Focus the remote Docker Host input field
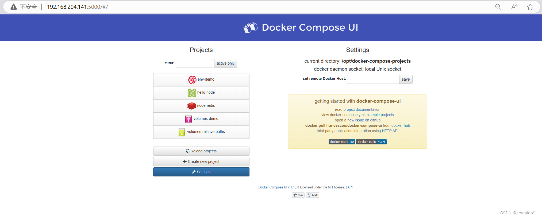 (373, 79)
